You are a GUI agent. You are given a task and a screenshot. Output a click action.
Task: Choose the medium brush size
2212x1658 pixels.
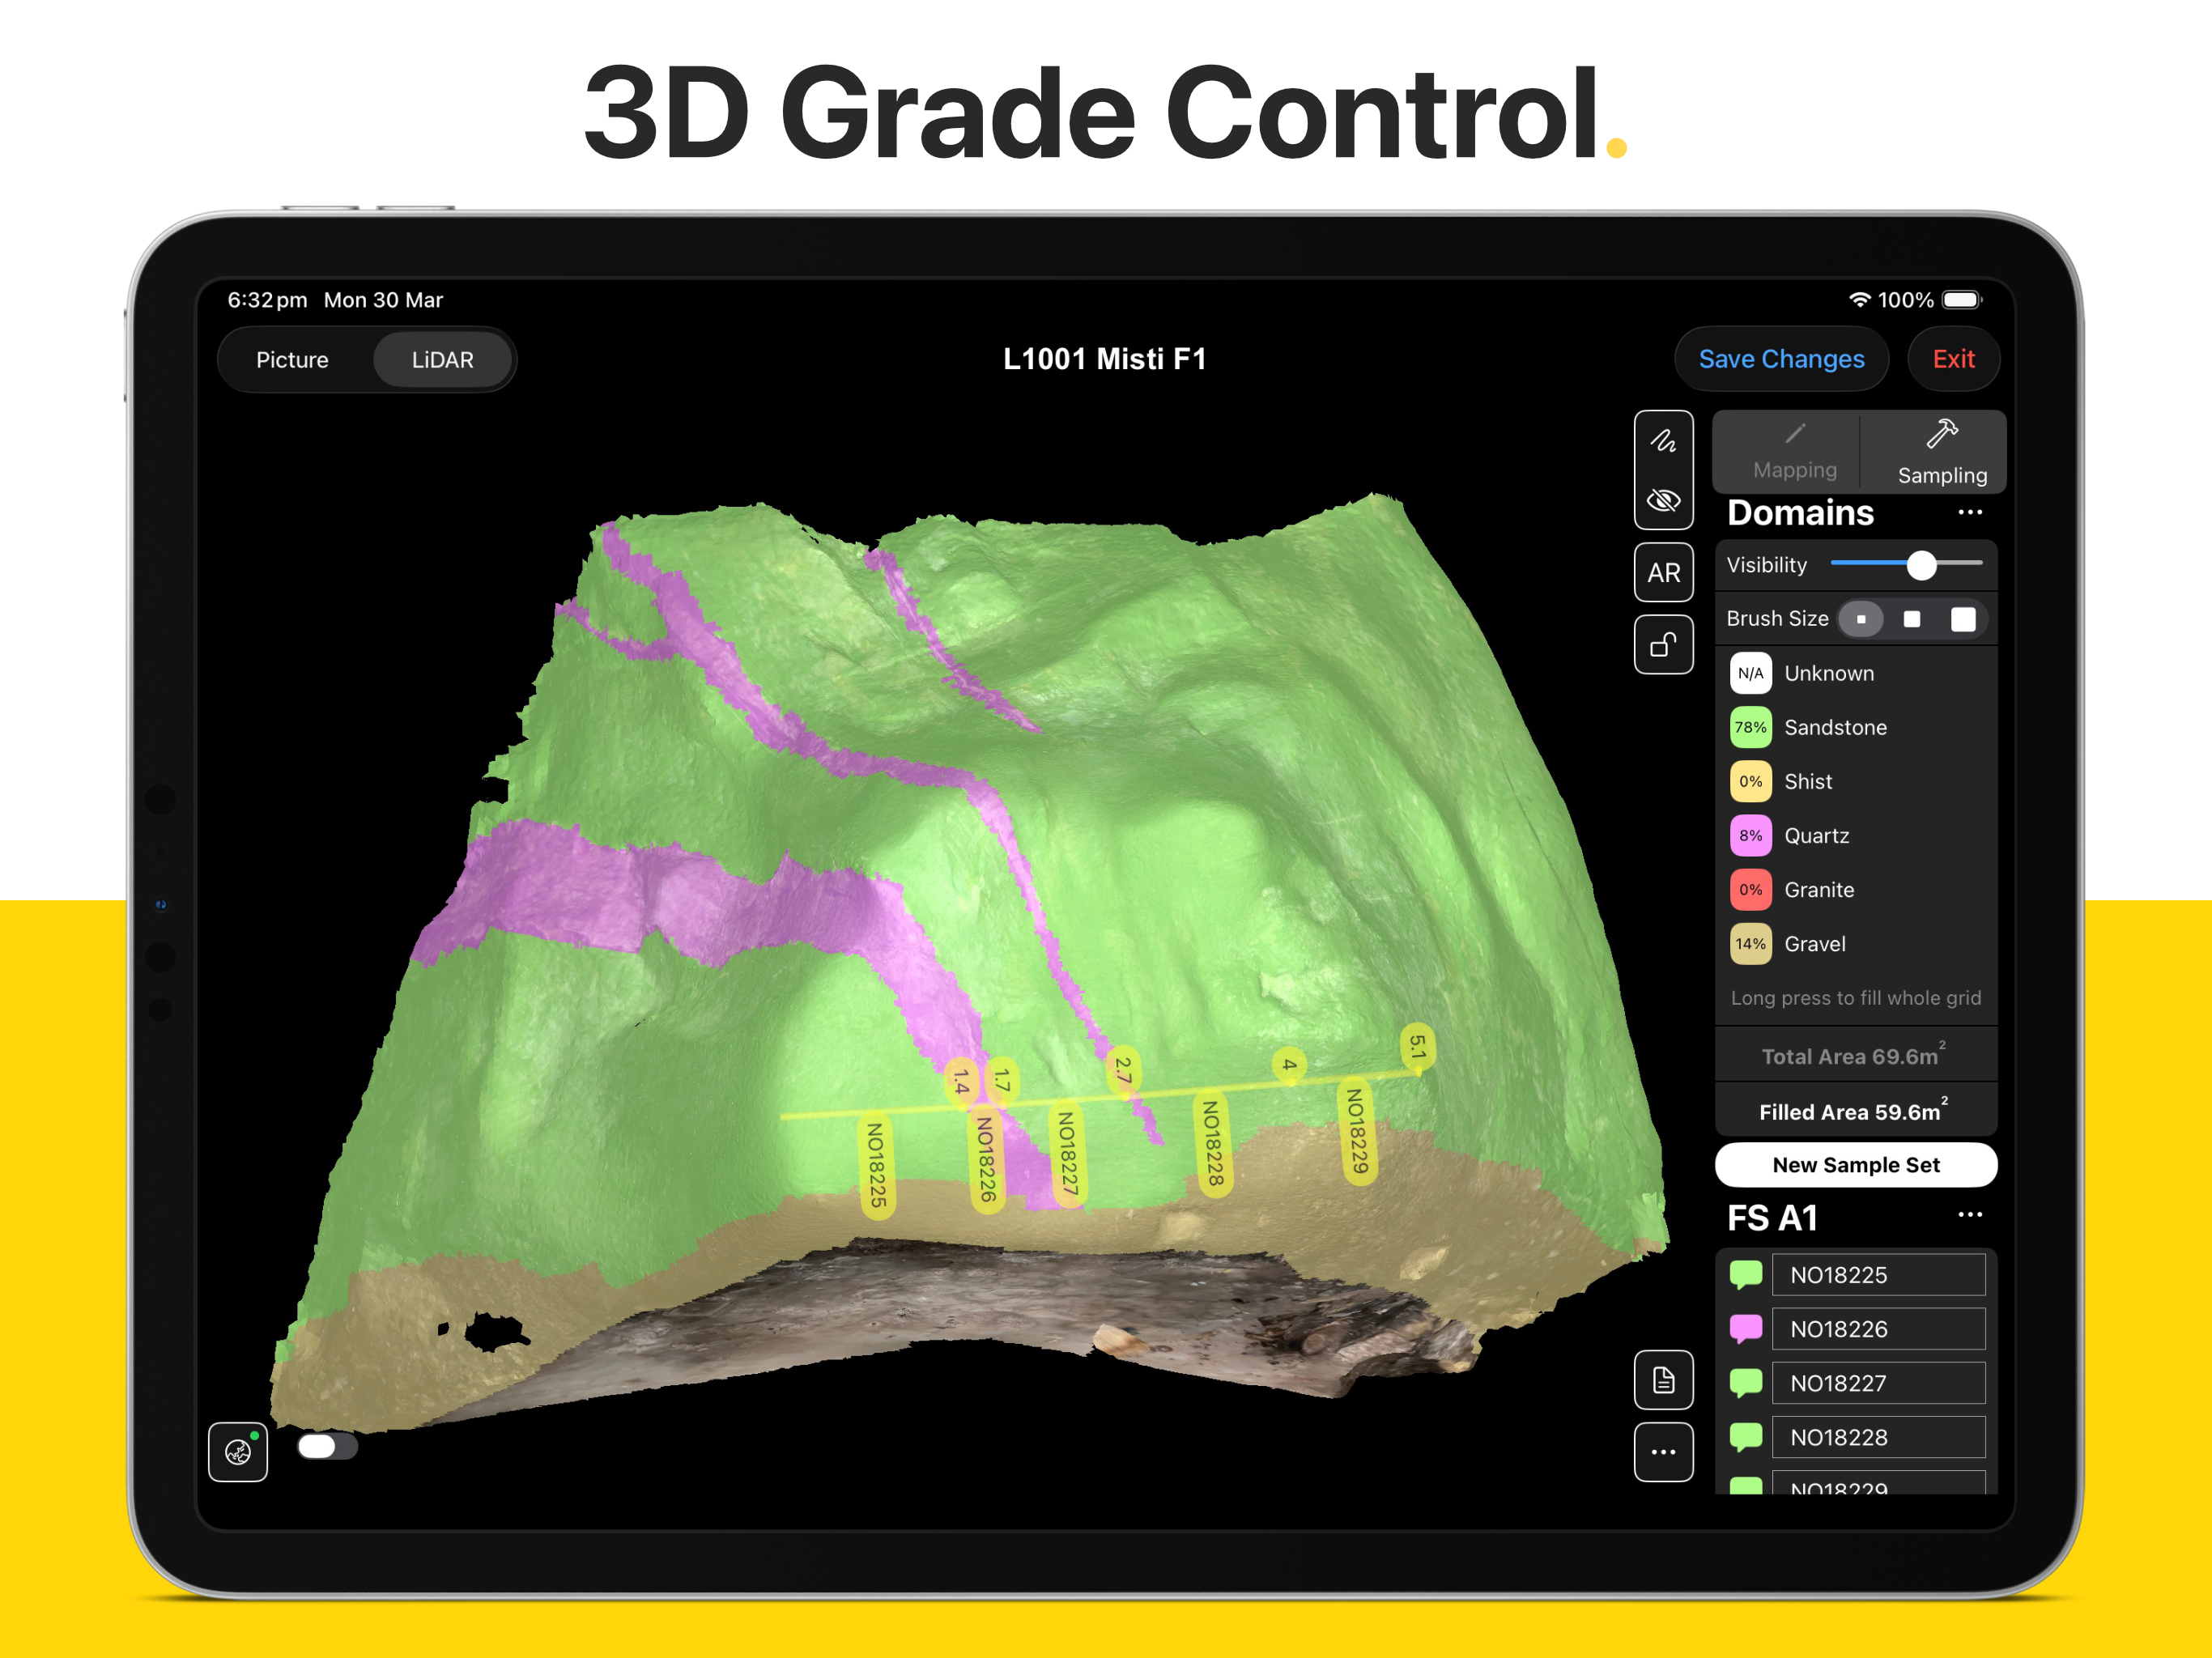[1911, 619]
